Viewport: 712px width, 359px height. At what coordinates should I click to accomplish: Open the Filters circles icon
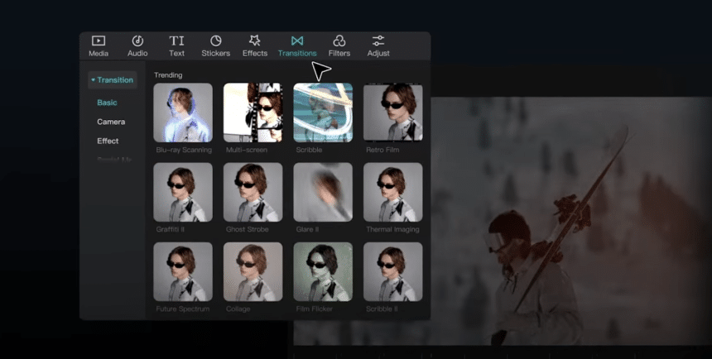pos(339,41)
